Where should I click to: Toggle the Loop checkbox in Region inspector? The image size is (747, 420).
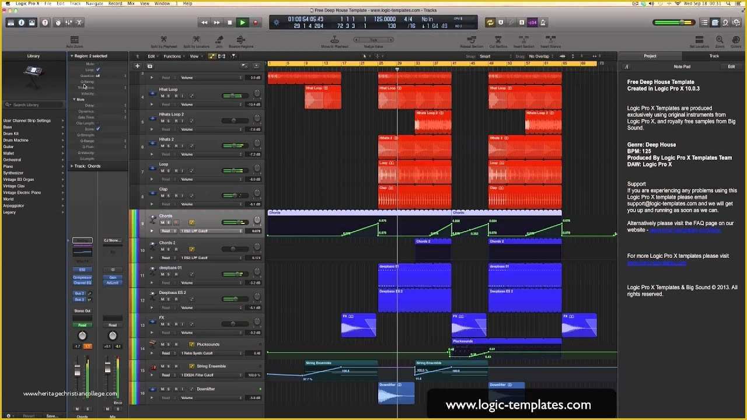[x=98, y=69]
